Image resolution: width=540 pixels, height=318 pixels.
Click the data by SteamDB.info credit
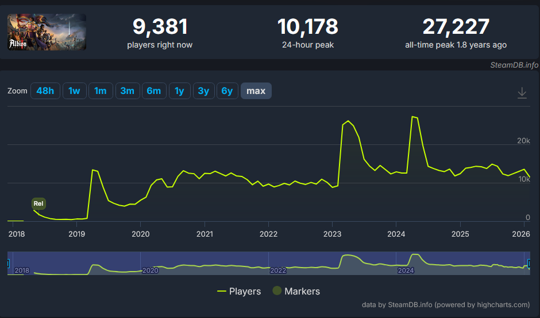(x=446, y=305)
